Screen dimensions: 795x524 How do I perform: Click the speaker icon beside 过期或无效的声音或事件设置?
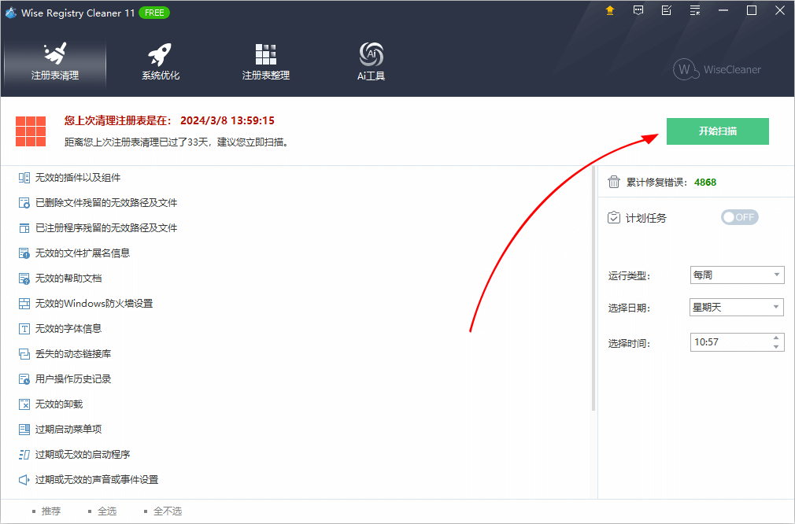24,480
